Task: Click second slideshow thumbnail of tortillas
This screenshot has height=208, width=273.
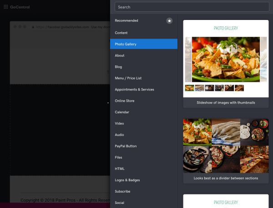Action: [199, 88]
